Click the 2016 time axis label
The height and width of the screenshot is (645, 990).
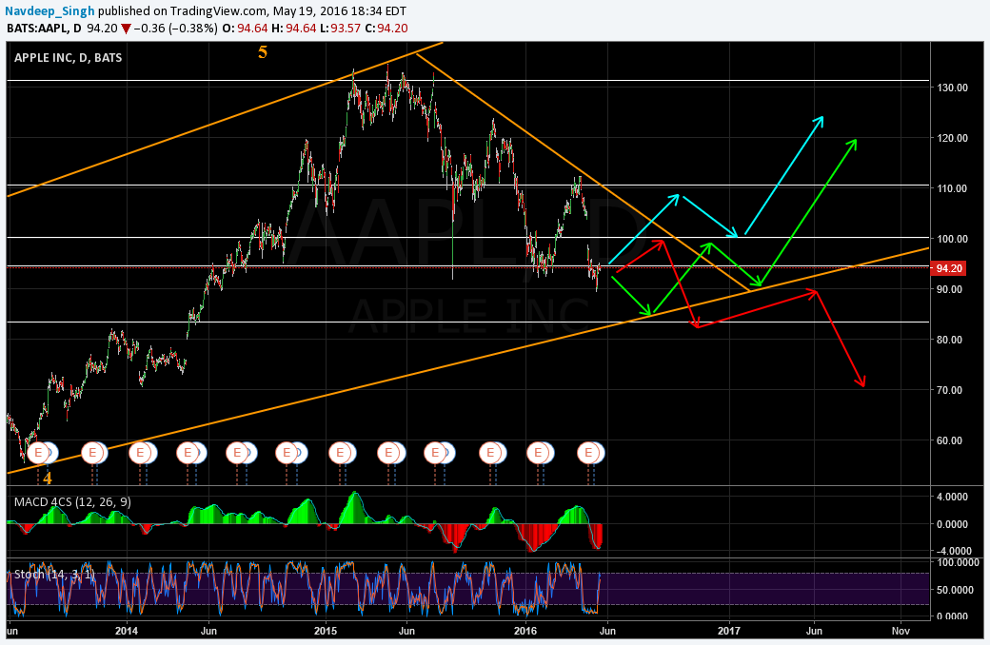[x=525, y=631]
